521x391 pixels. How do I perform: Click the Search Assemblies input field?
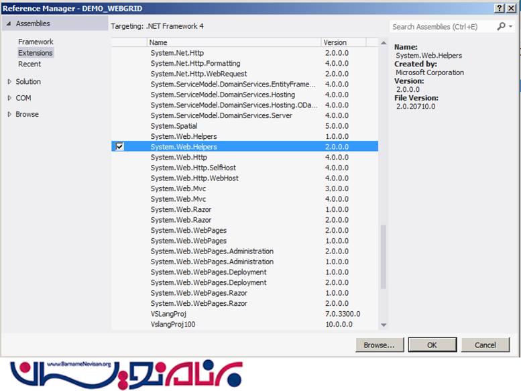point(441,27)
